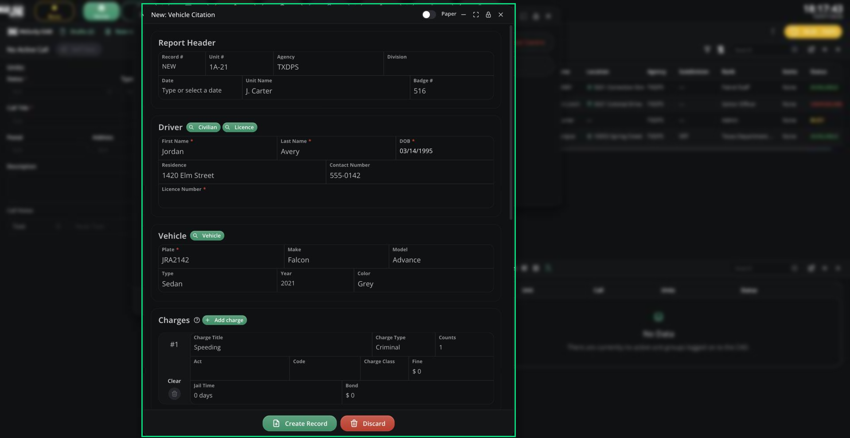Viewport: 850px width, 438px height.
Task: Select the Date field
Action: [x=200, y=87]
